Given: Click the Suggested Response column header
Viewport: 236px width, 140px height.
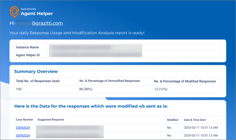Looking at the screenshot, I should tap(51, 120).
